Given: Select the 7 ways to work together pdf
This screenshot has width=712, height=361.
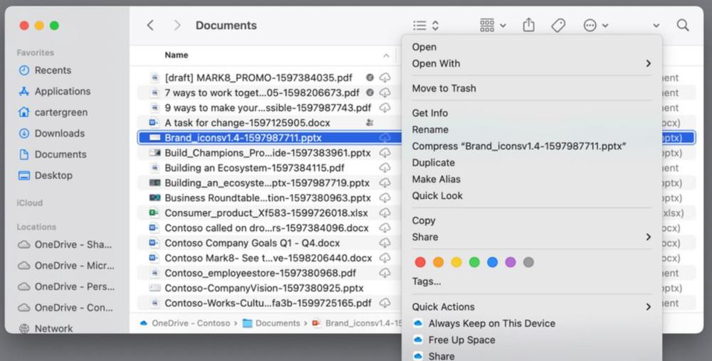Looking at the screenshot, I should click(261, 93).
